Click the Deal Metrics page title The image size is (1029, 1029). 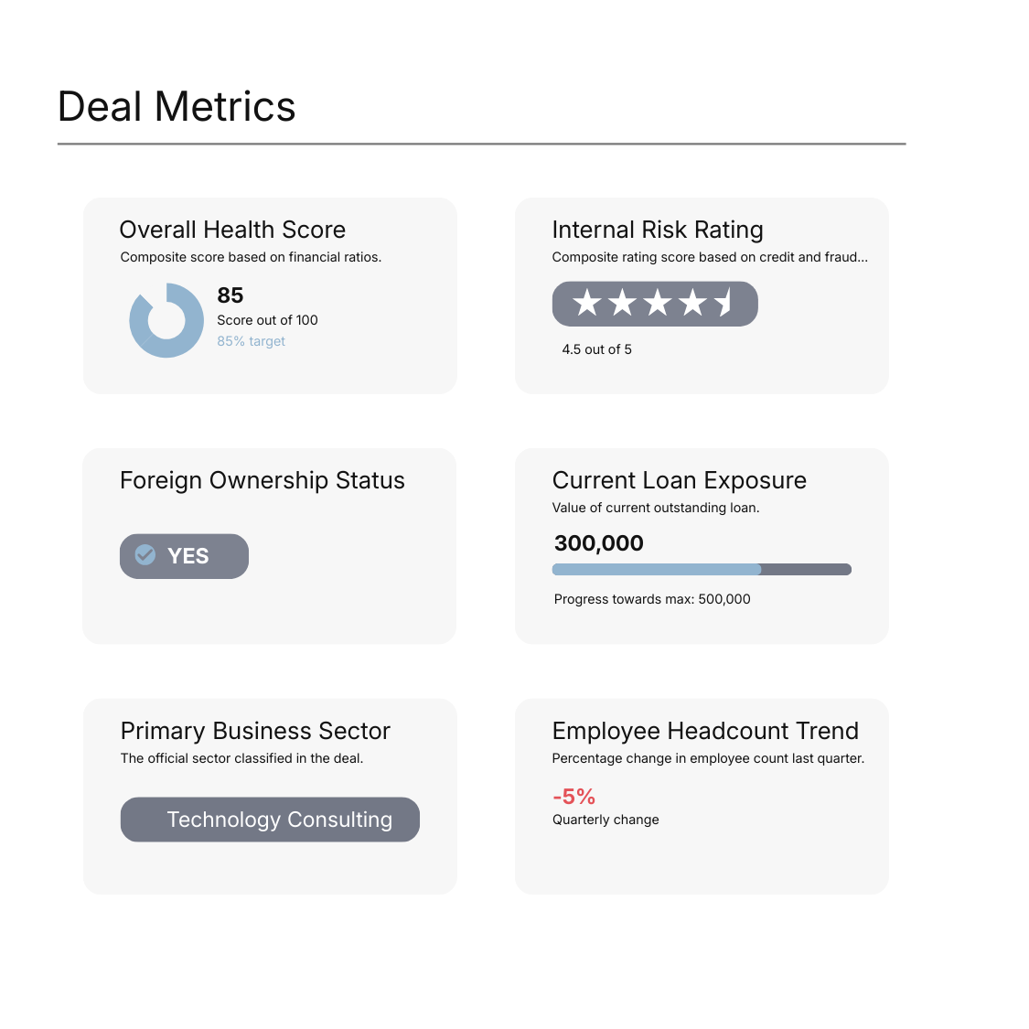[177, 106]
